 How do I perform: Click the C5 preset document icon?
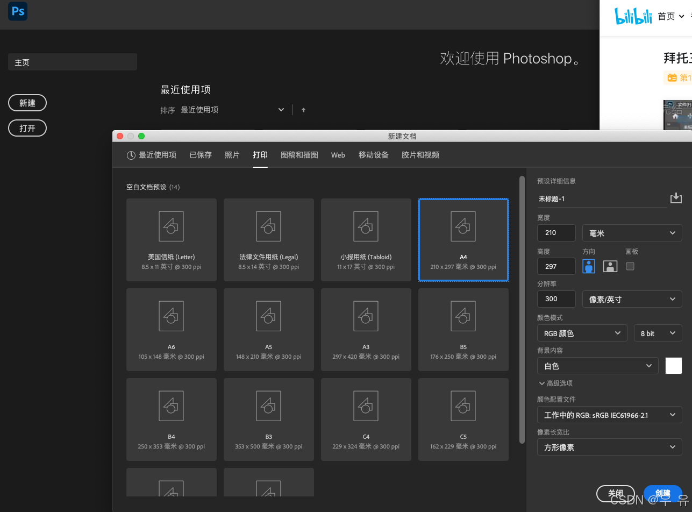click(x=463, y=406)
